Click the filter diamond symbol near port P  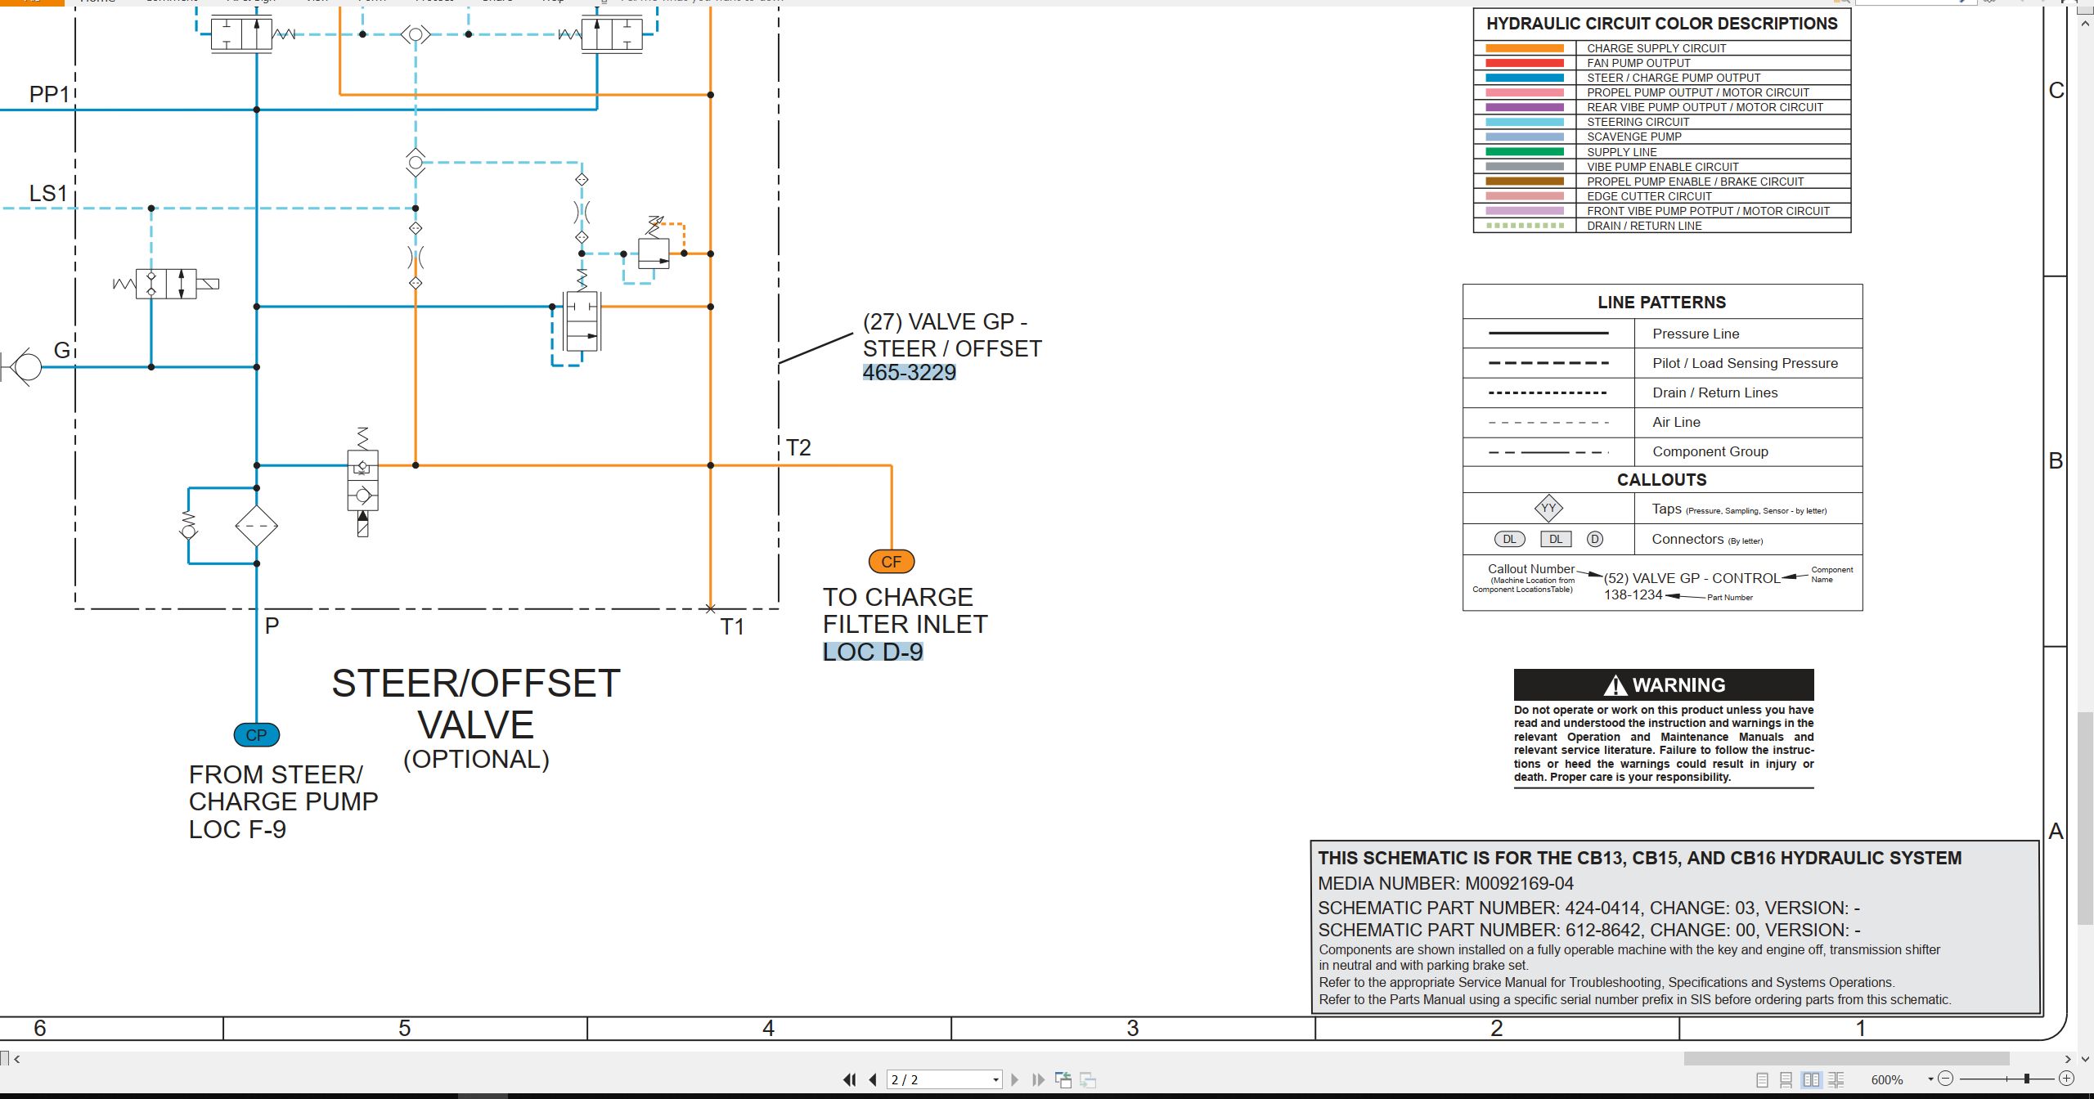coord(257,525)
